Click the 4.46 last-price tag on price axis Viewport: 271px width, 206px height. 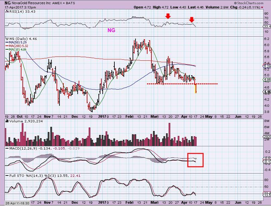[x=267, y=92]
